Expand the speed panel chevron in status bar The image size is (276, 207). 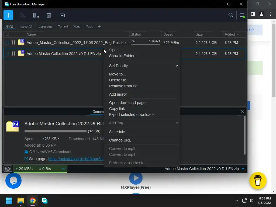(x=64, y=169)
